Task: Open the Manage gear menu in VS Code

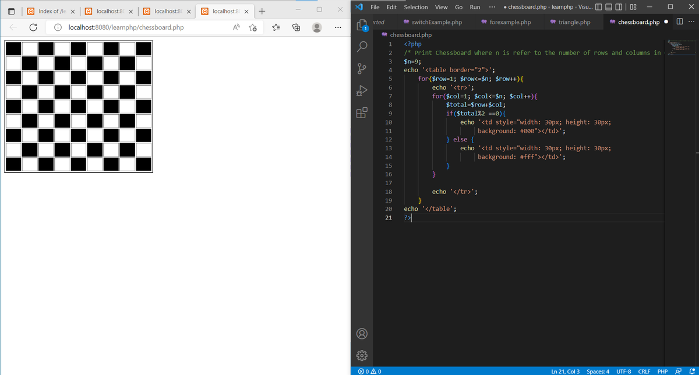Action: click(362, 355)
